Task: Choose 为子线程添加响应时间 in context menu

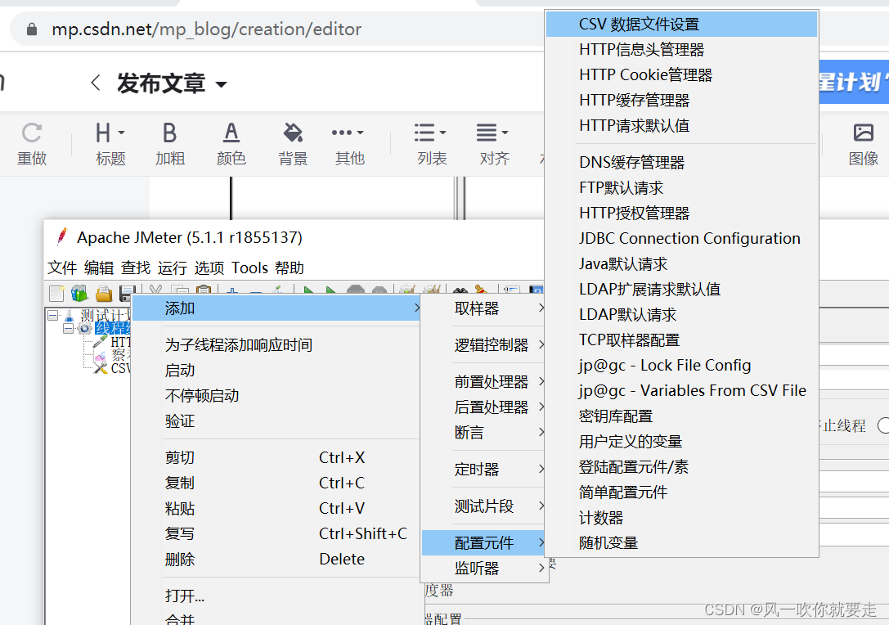Action: tap(276, 345)
